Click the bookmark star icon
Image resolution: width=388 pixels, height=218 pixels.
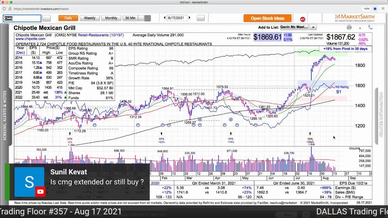(375, 9)
